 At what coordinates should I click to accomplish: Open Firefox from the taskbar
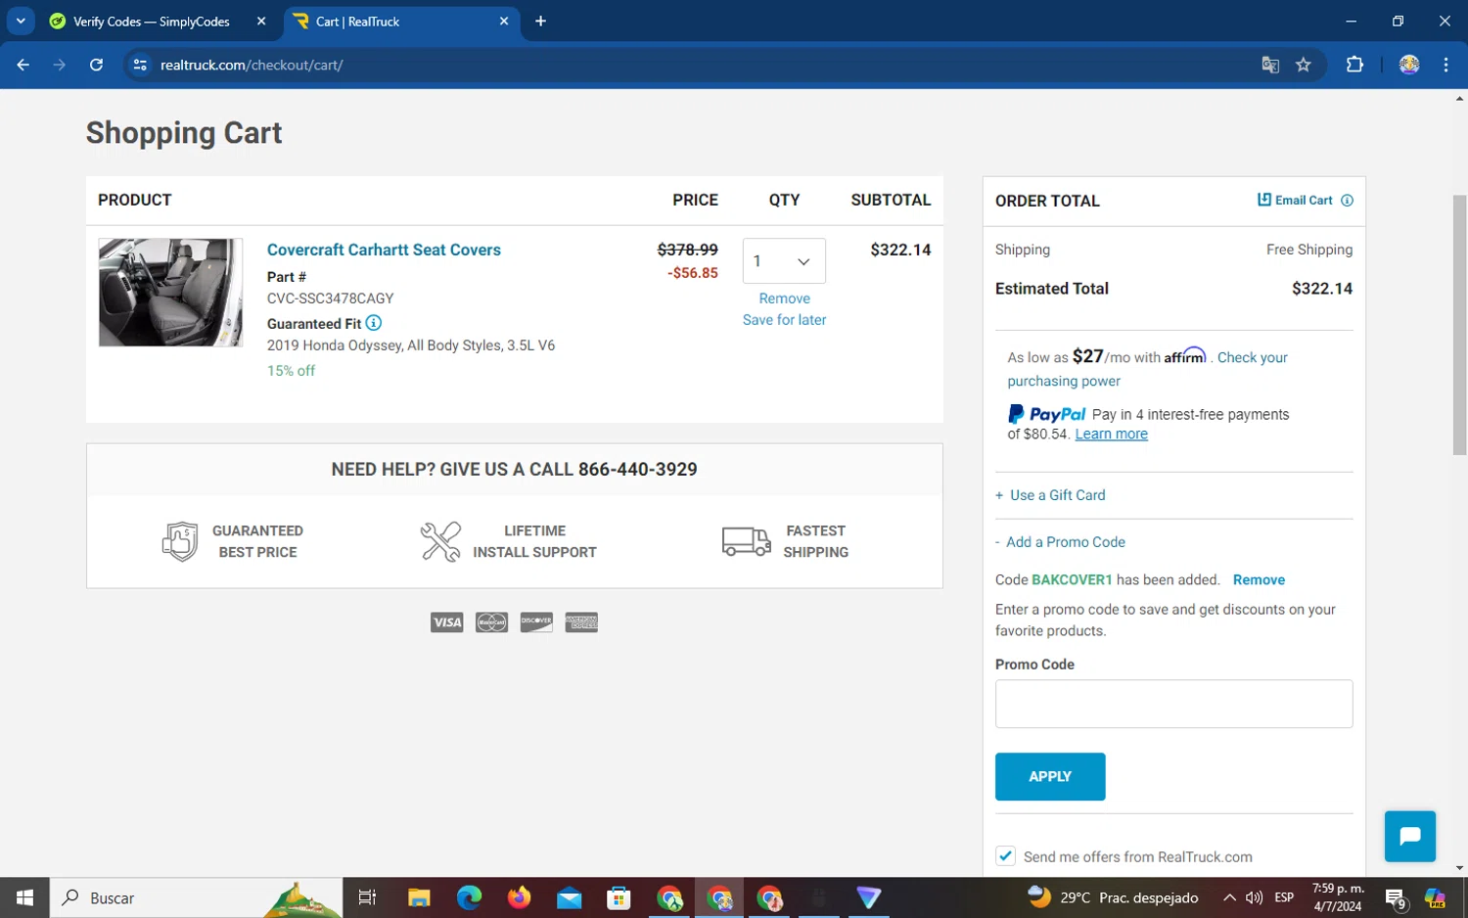(x=519, y=897)
